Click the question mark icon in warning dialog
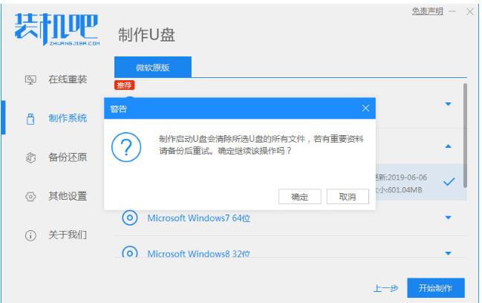482x303 pixels. click(x=126, y=149)
